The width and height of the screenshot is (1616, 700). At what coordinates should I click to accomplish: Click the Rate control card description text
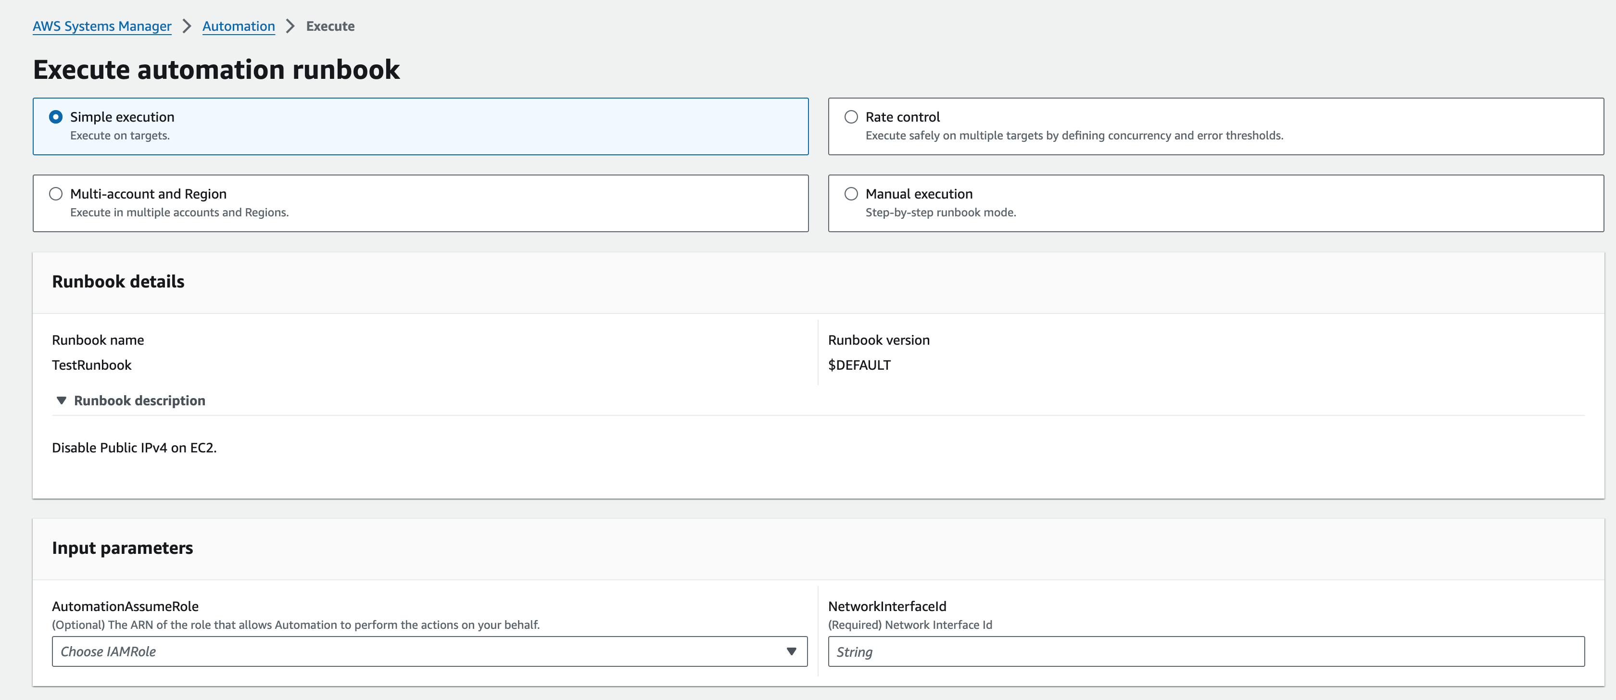1074,136
